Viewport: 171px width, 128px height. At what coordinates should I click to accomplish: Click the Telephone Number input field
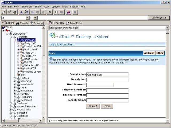[x=107, y=90]
